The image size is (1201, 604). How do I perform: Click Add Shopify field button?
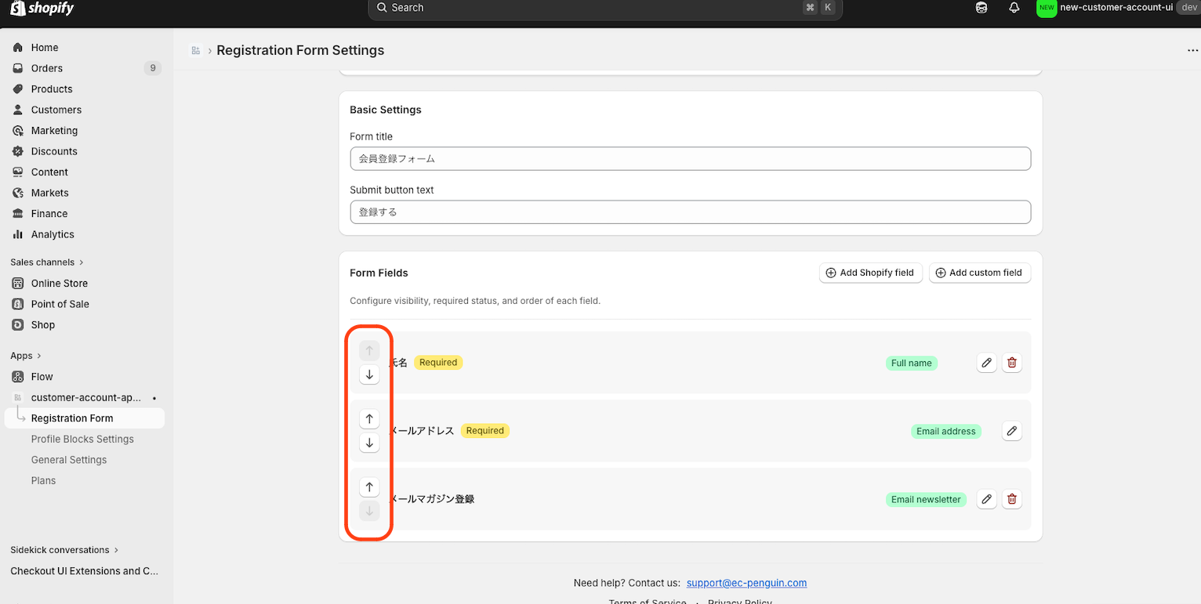(870, 273)
